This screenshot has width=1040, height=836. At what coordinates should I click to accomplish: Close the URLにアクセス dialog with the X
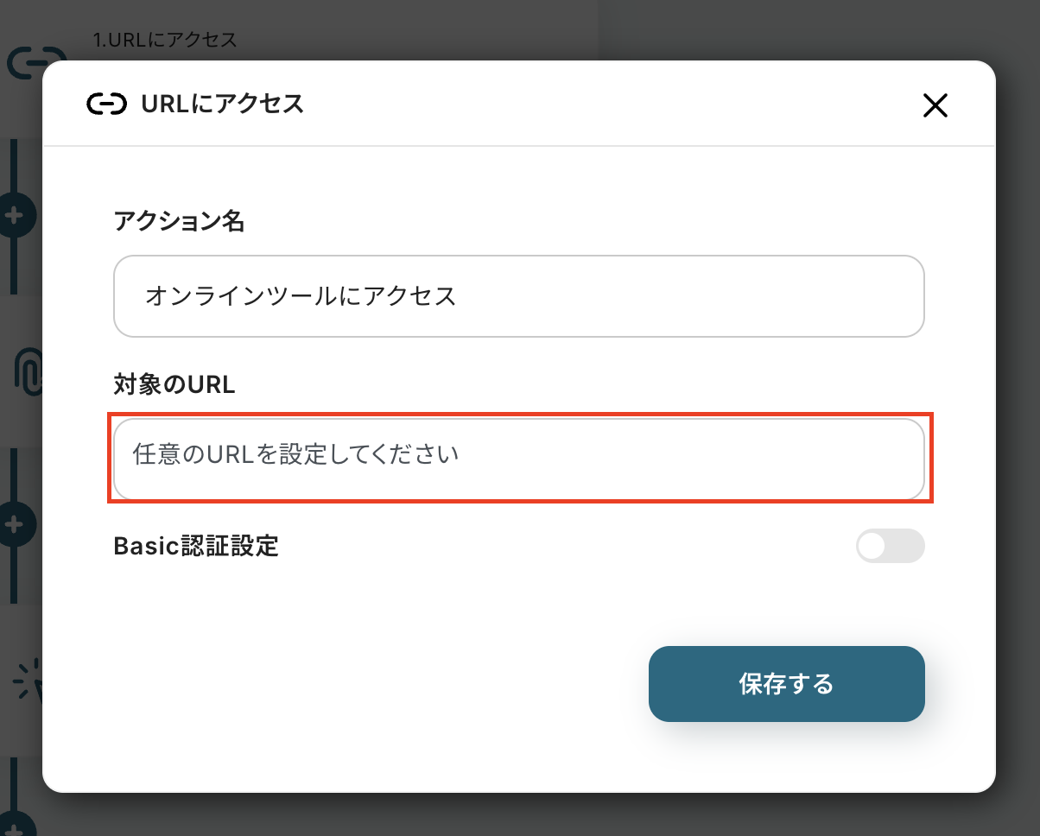[935, 105]
